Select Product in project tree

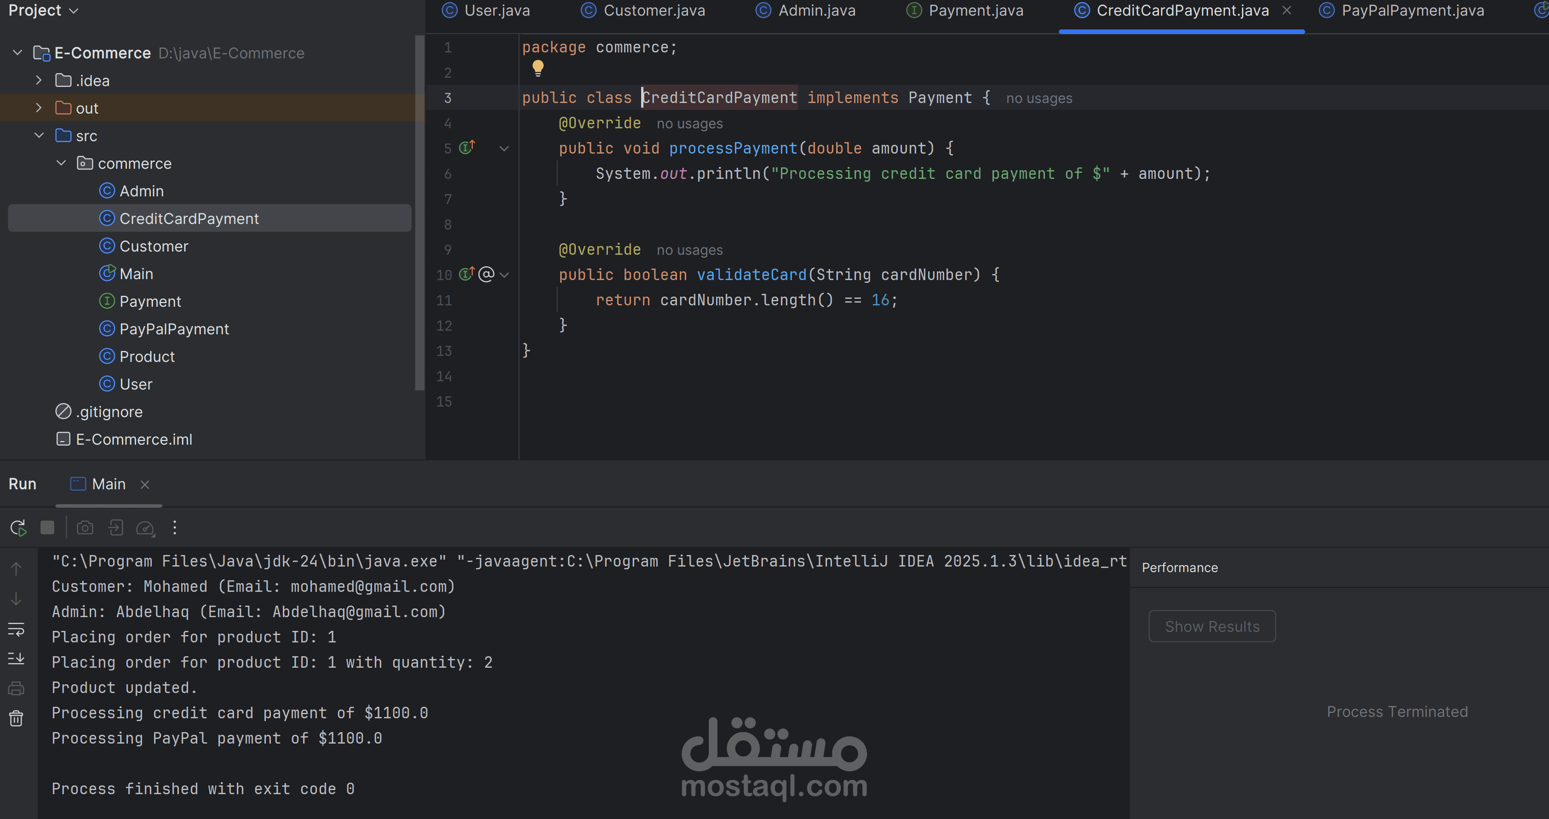point(210,356)
